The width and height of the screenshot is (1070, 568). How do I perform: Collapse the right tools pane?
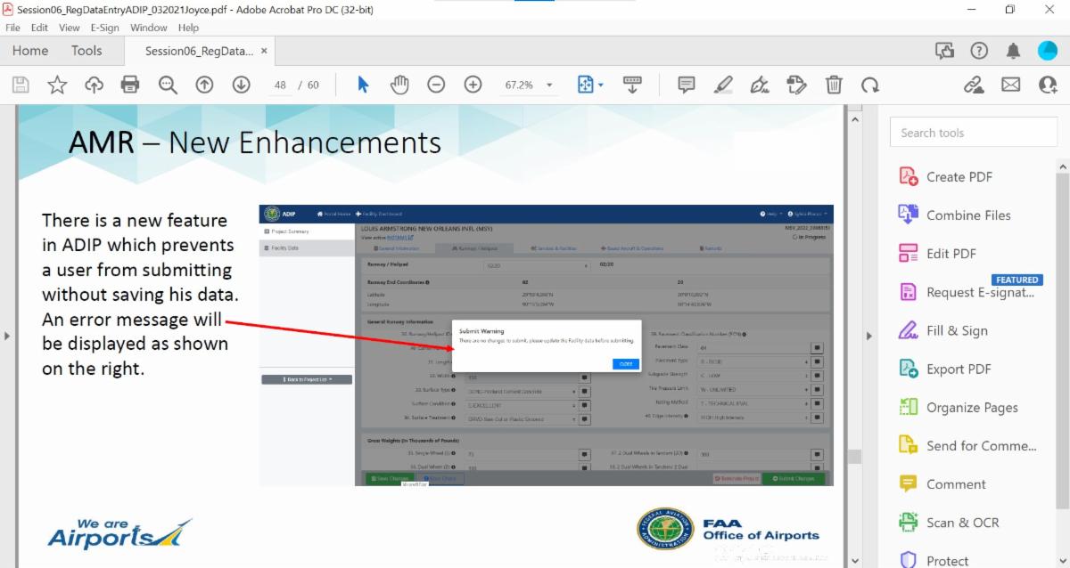[x=869, y=336]
